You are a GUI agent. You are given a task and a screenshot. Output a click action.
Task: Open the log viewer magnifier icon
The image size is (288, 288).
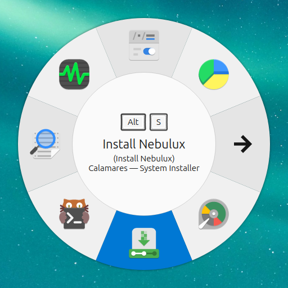pyautogui.click(x=45, y=144)
